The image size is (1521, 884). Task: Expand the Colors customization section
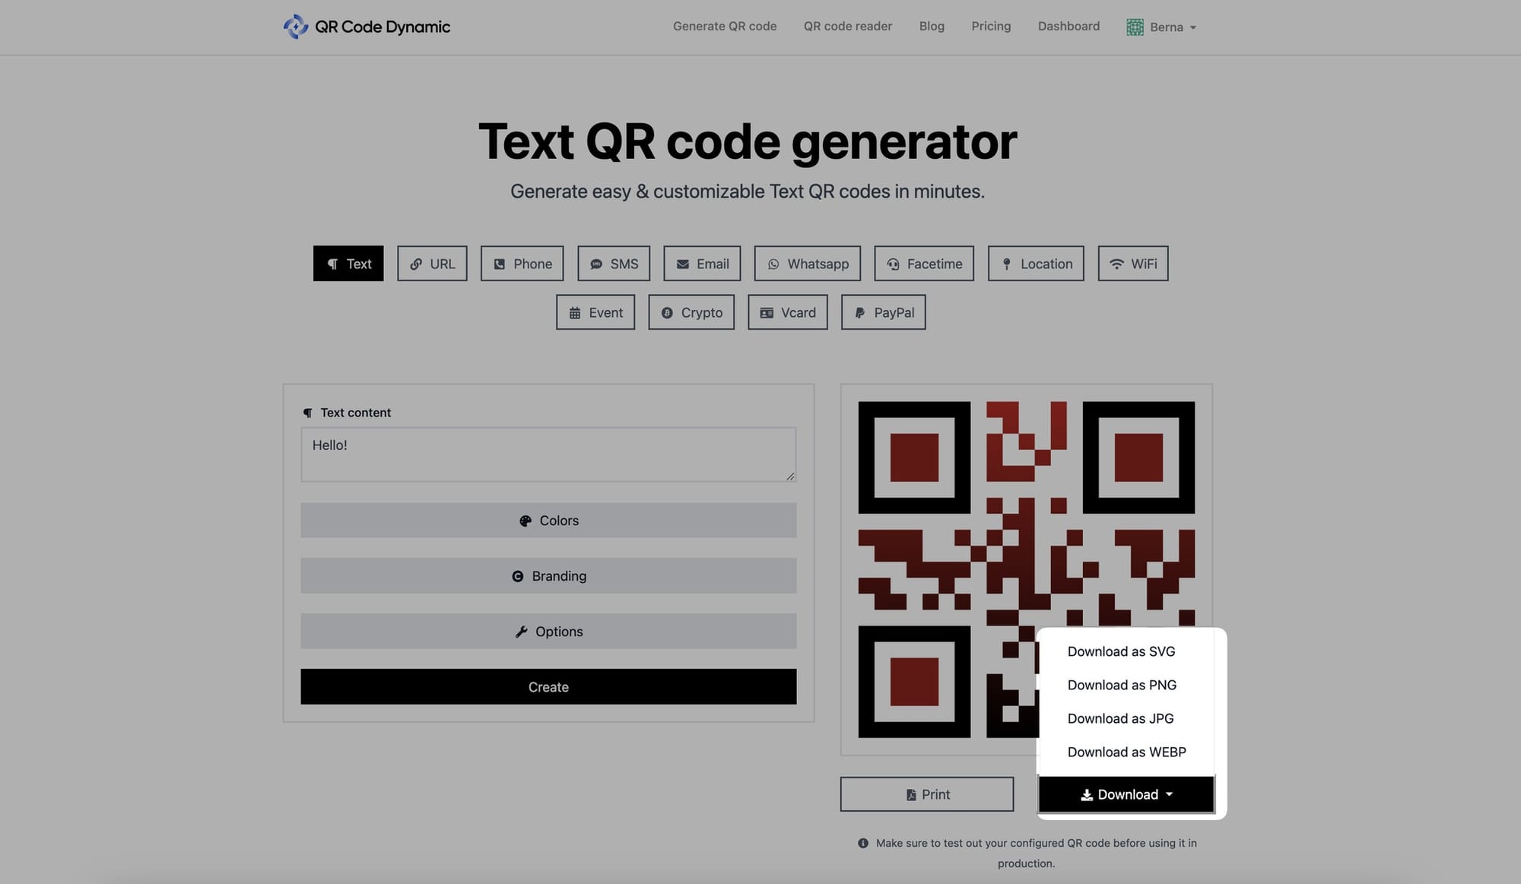548,520
